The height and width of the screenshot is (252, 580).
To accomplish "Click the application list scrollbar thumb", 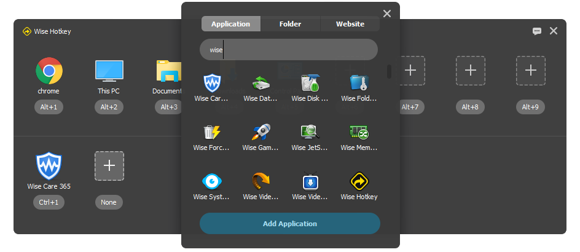I will pos(389,71).
